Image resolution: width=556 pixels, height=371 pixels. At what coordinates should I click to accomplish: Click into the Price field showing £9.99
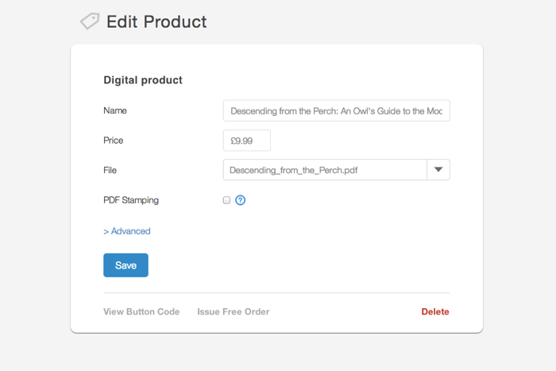tap(247, 141)
